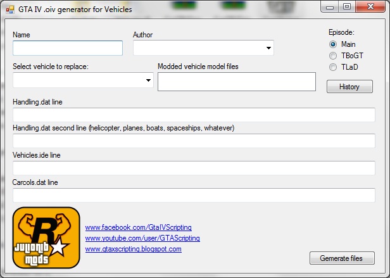Select the TLaD episode radio button

(x=333, y=67)
